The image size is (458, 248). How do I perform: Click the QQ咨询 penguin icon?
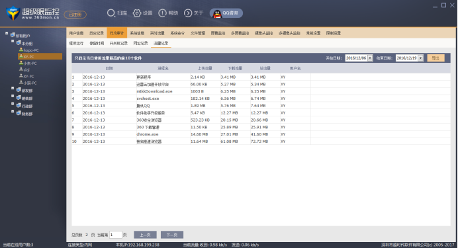pos(217,13)
